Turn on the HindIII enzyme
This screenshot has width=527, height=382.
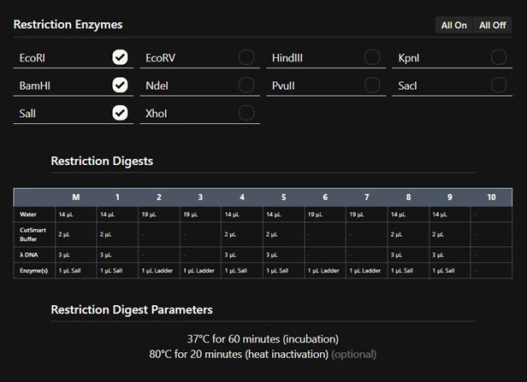point(372,57)
